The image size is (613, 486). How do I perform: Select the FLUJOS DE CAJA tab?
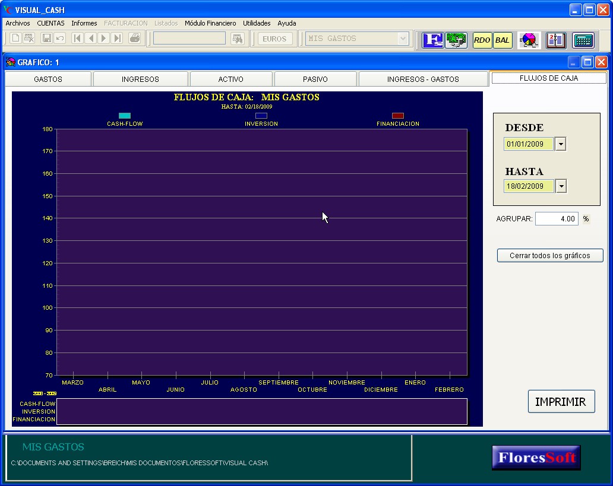click(x=549, y=78)
